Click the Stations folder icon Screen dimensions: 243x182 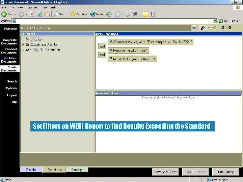27,39
